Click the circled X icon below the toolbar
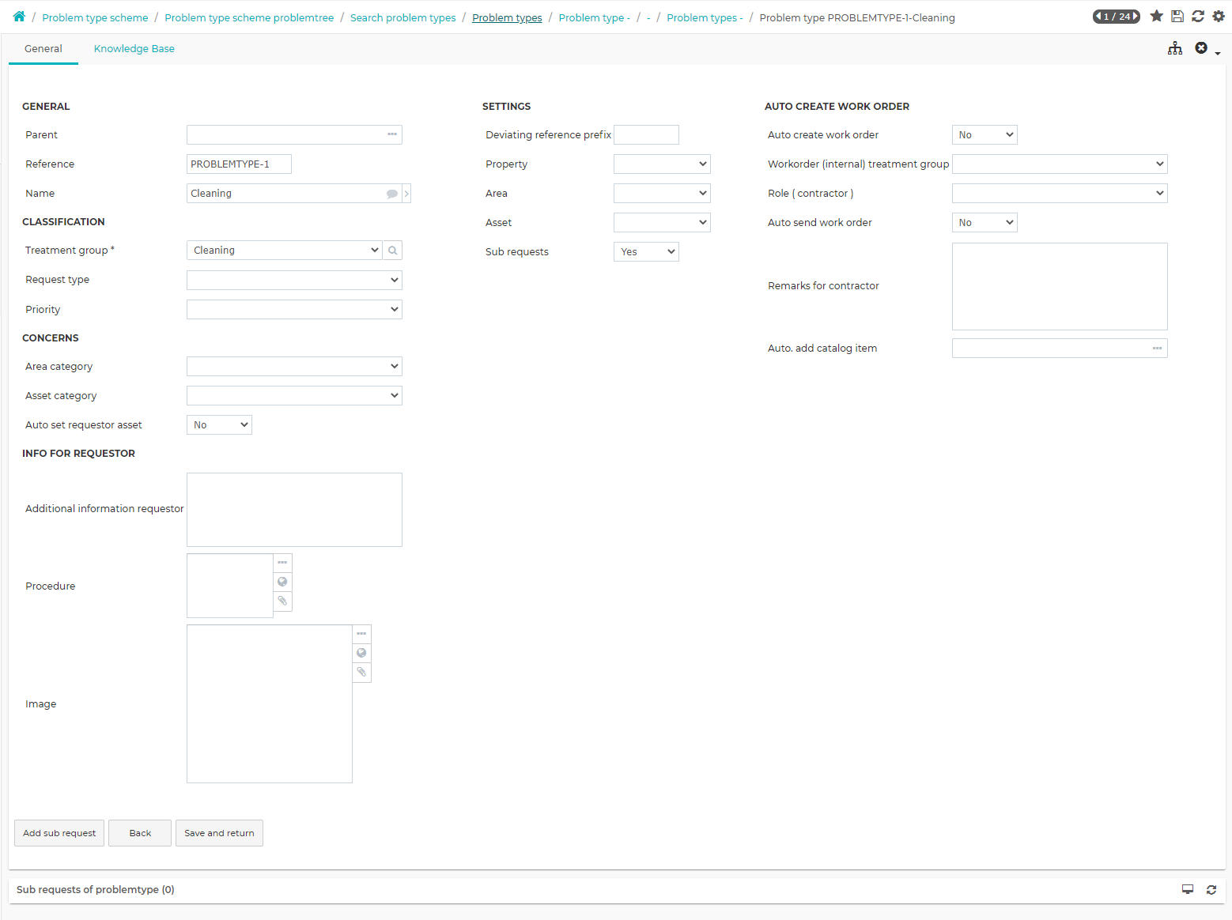This screenshot has width=1232, height=920. (x=1201, y=48)
